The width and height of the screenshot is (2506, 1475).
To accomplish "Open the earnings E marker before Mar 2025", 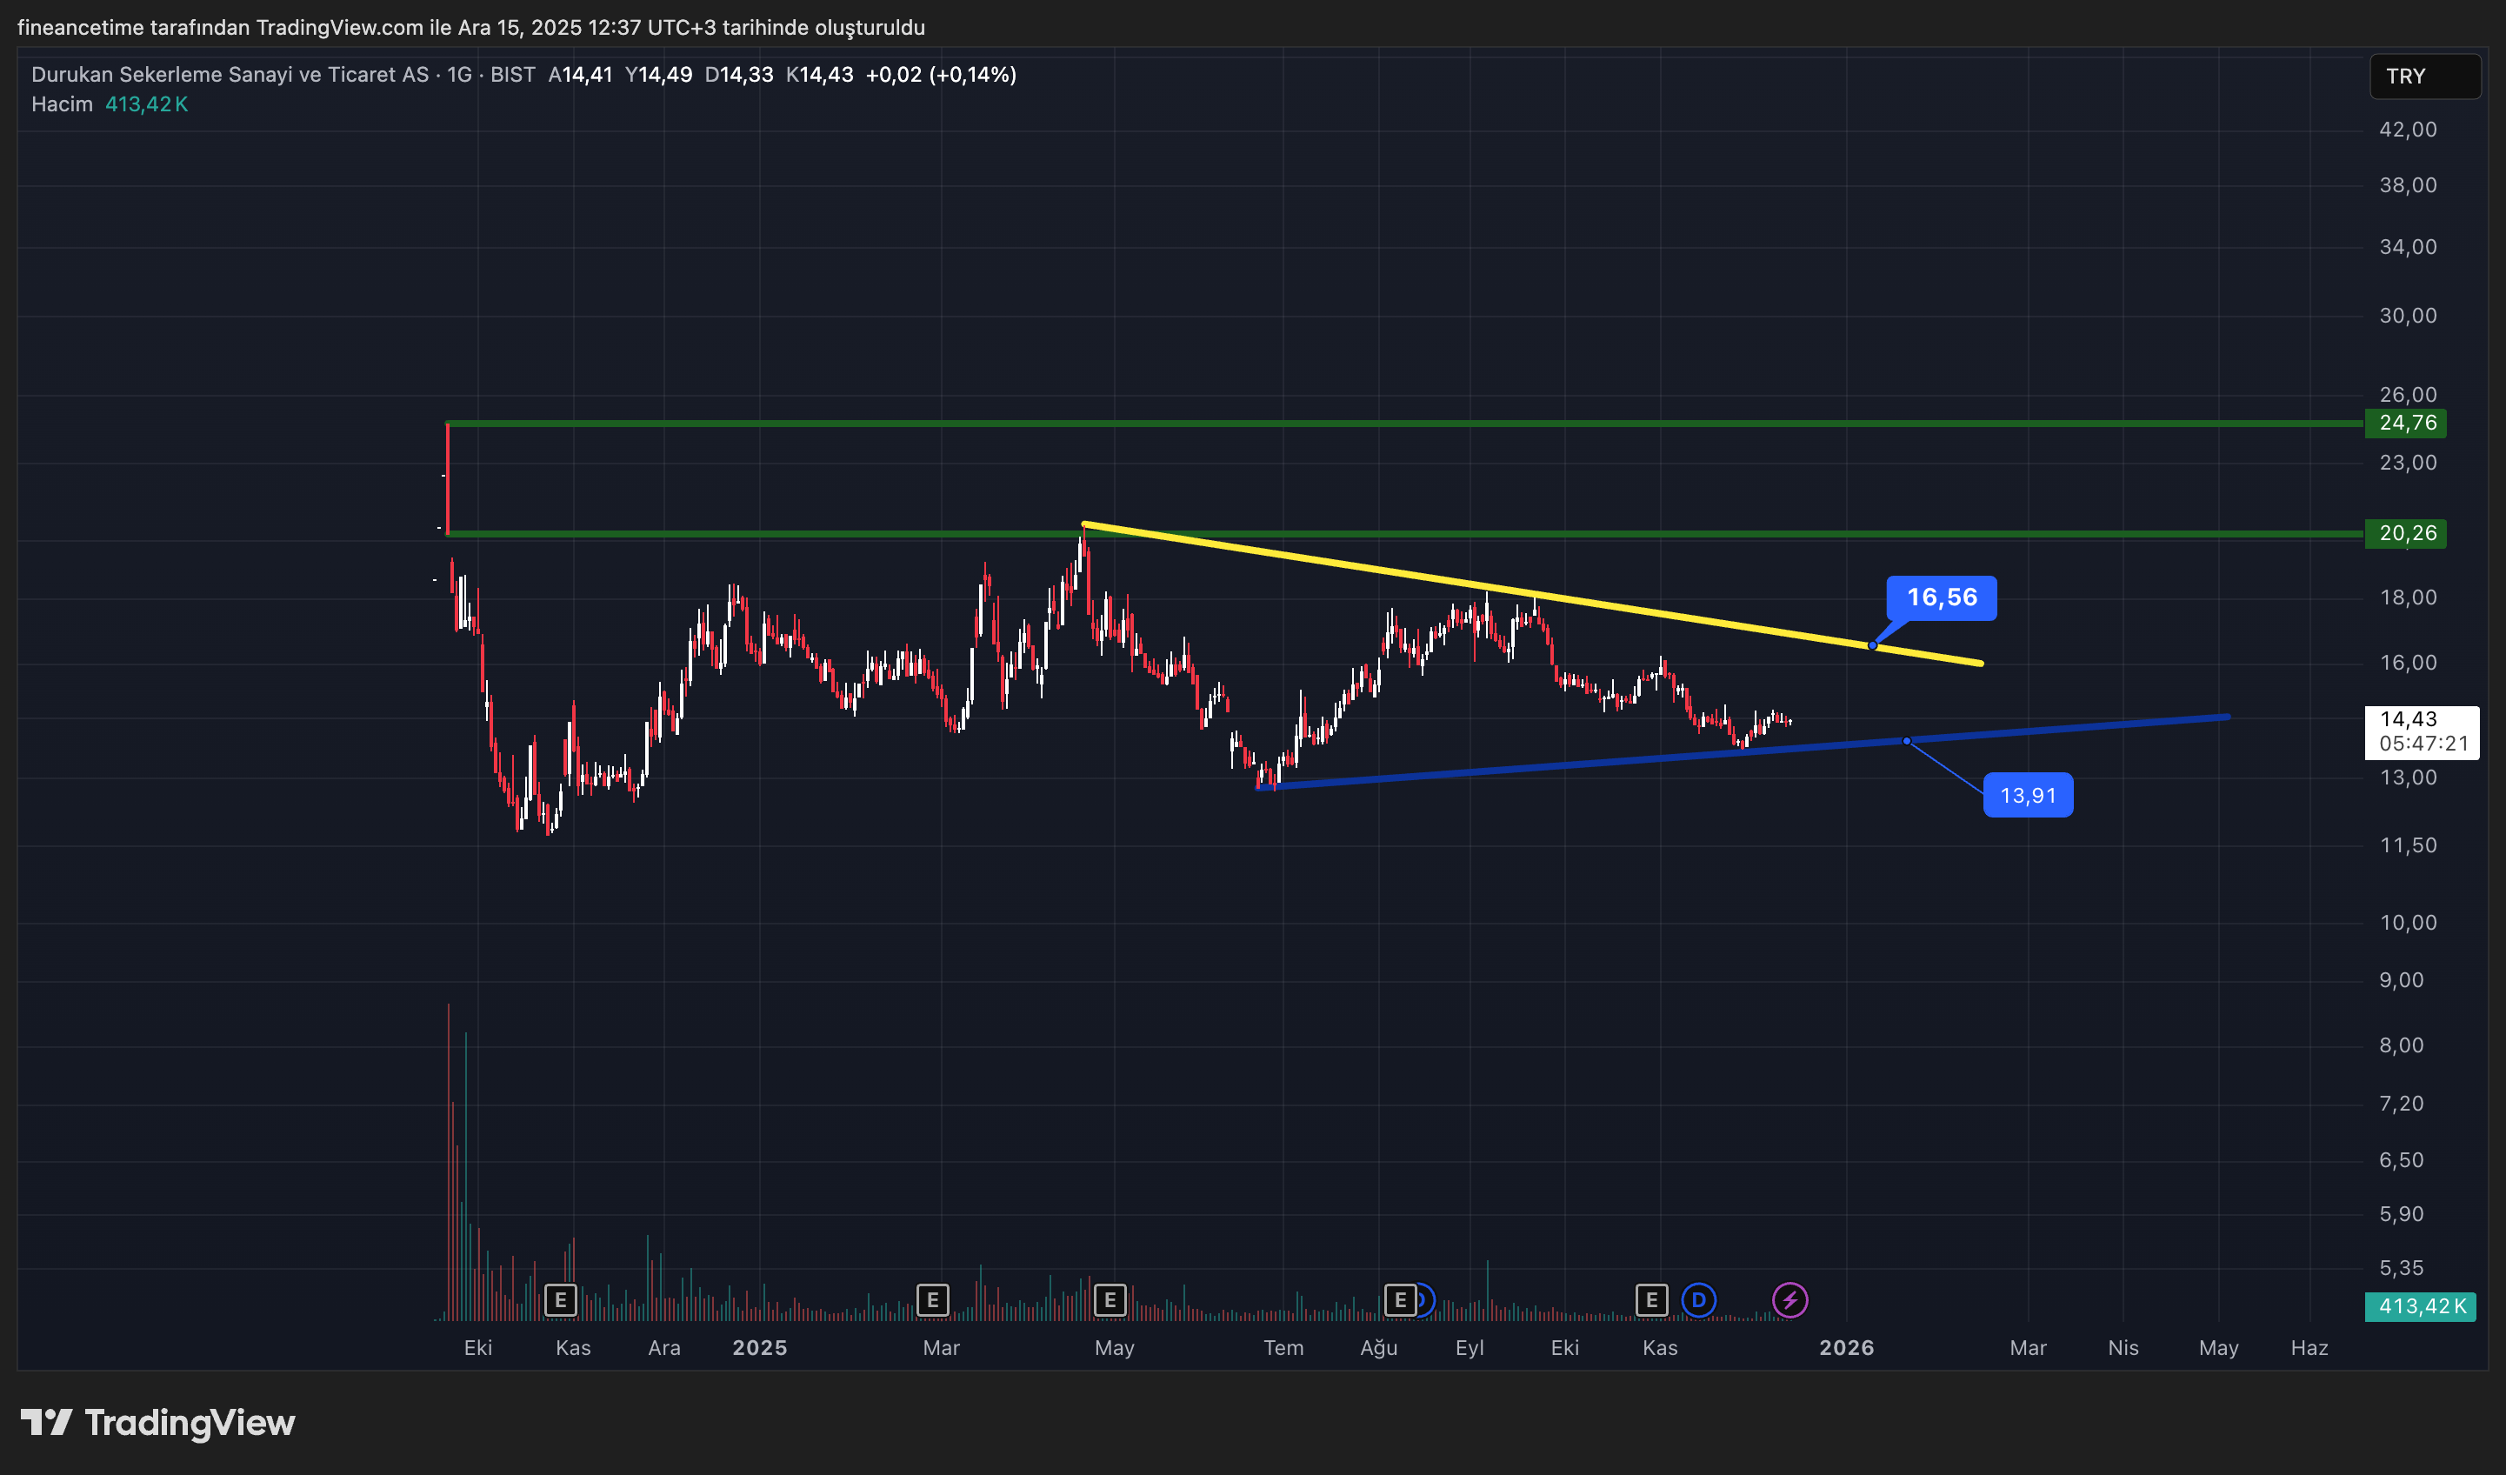I will pos(932,1299).
